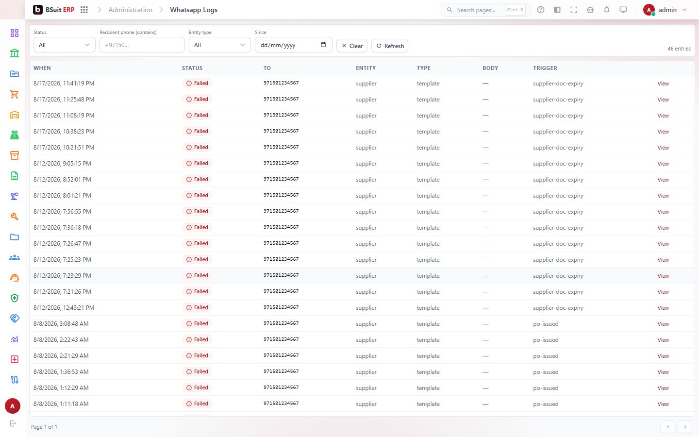Open the Status filter dropdown
This screenshot has width=699, height=437.
tap(64, 45)
